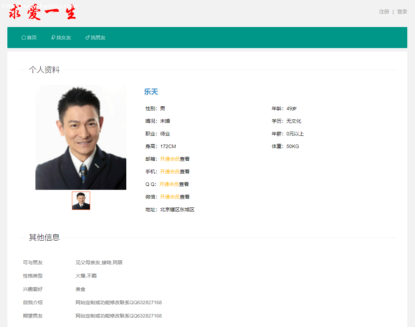This screenshot has height=327, width=415.
Task: Click the male symbol icon beside 找男友
Action: 87,38
